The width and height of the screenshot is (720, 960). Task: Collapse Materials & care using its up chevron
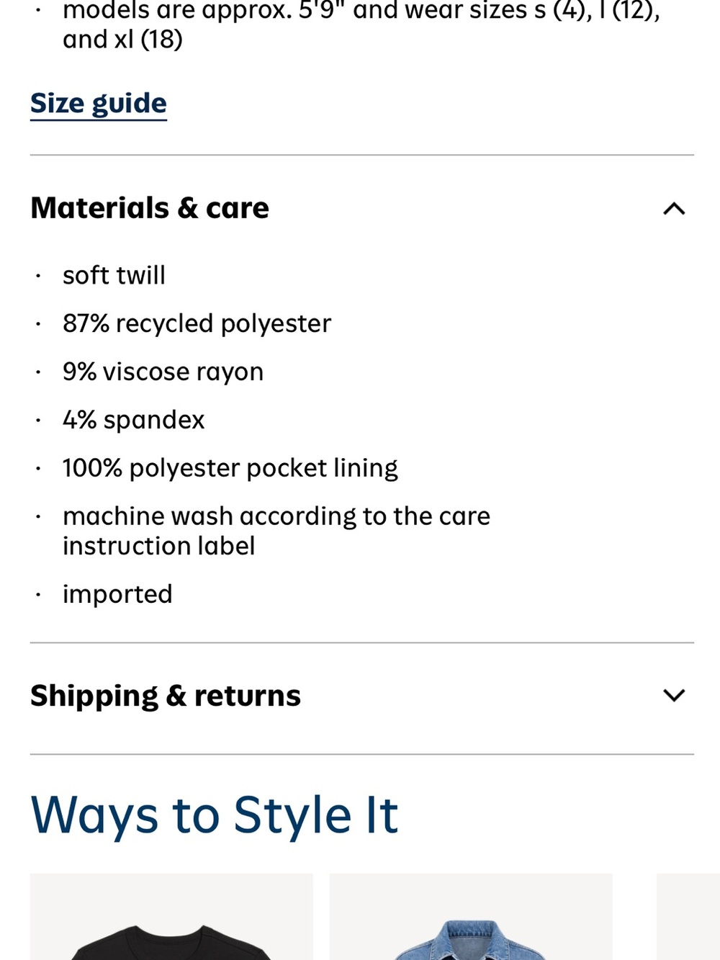(674, 209)
